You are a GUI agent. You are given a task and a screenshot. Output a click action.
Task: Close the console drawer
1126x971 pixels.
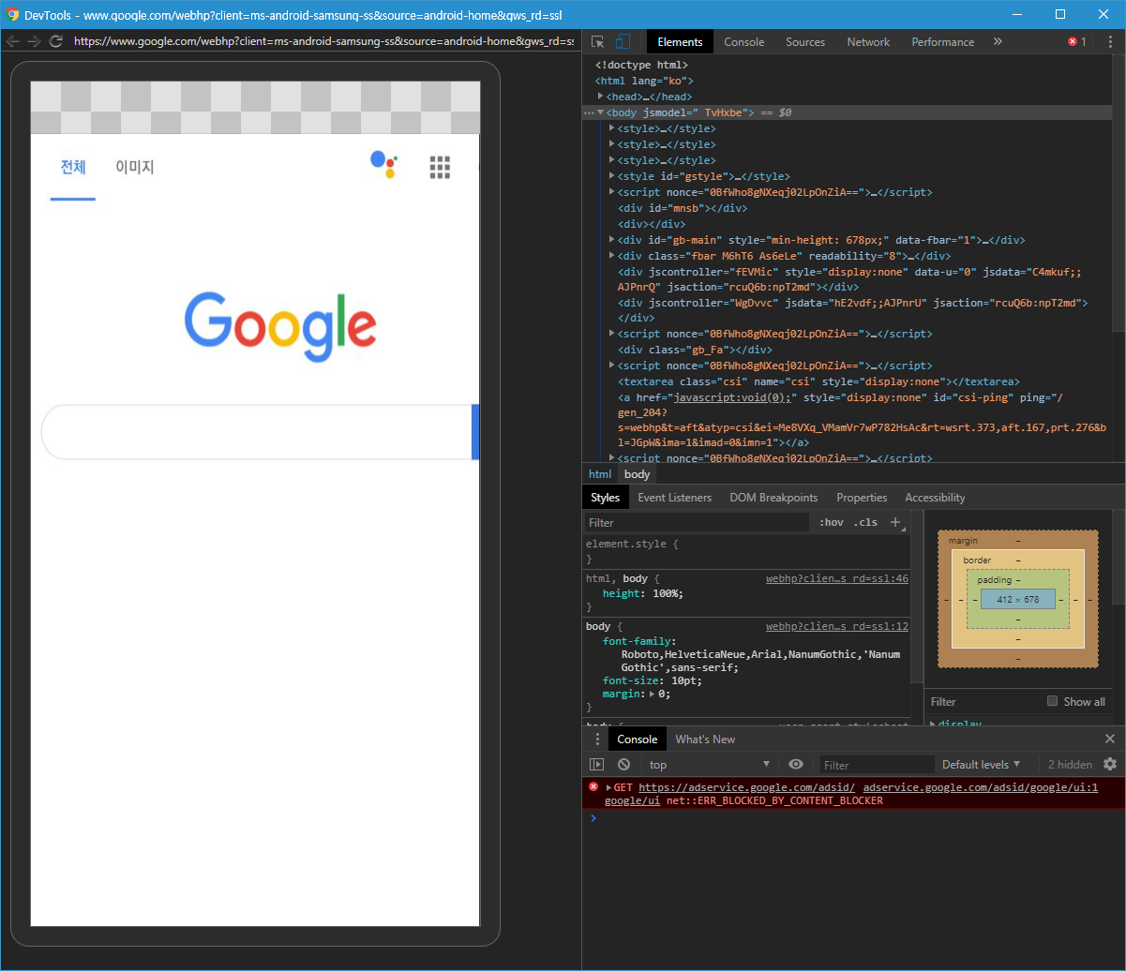pos(1110,739)
